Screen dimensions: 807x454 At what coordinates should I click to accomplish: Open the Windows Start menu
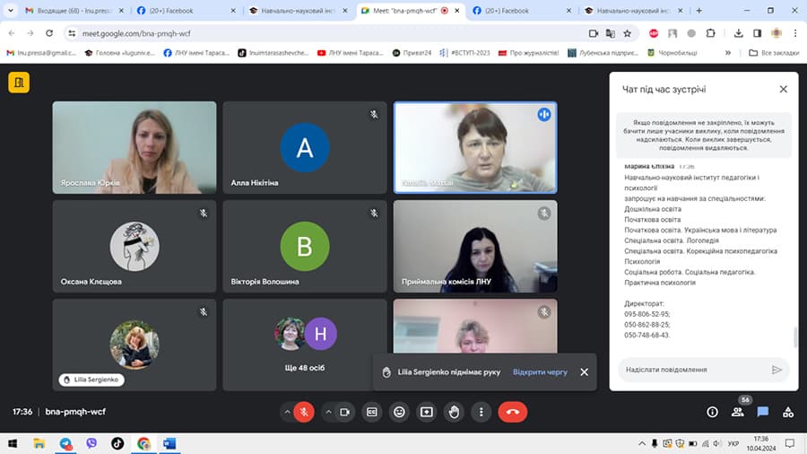(13, 443)
